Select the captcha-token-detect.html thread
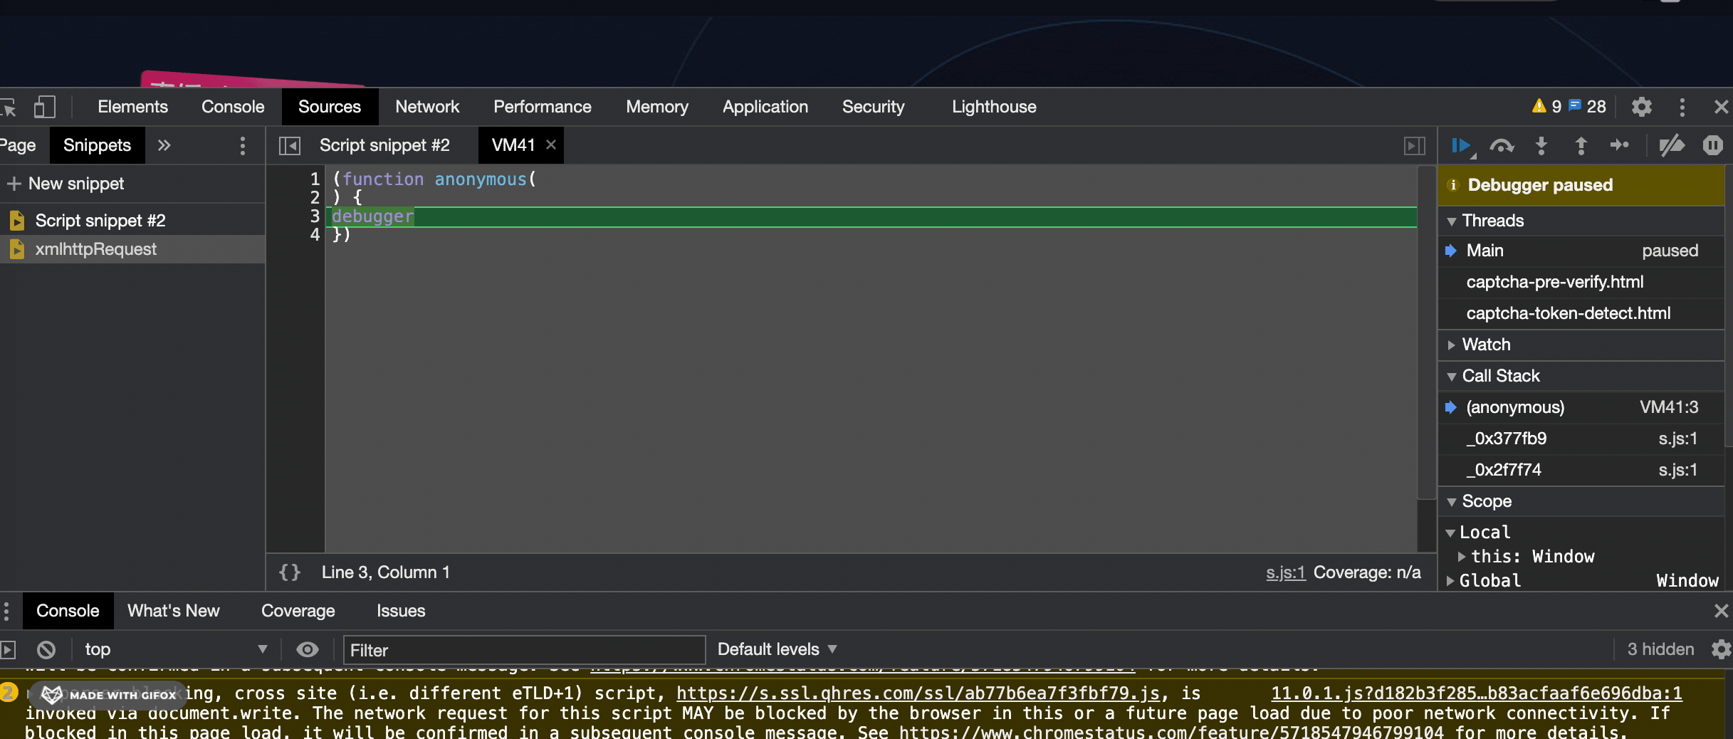Image resolution: width=1733 pixels, height=739 pixels. tap(1581, 313)
